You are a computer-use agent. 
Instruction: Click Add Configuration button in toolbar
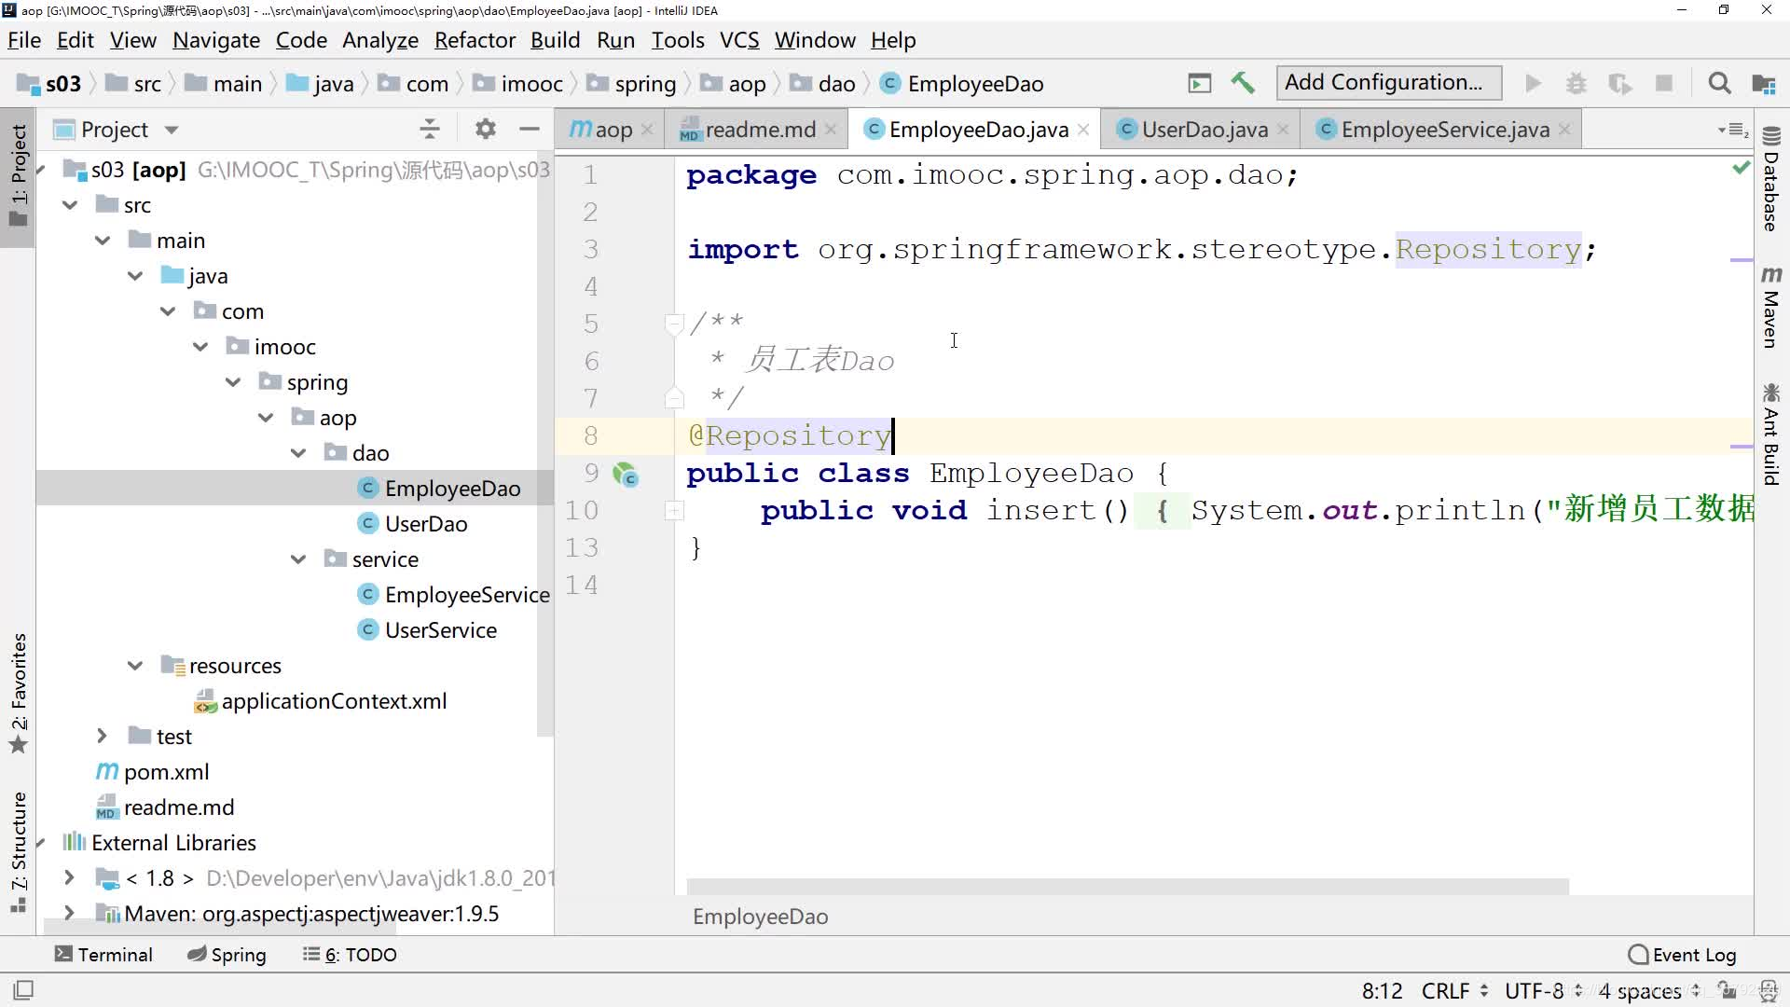tap(1385, 82)
